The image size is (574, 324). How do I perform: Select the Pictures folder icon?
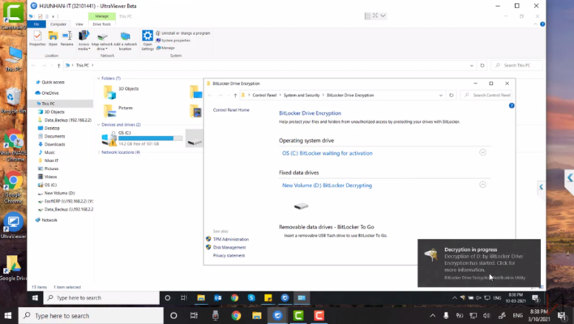coord(109,111)
